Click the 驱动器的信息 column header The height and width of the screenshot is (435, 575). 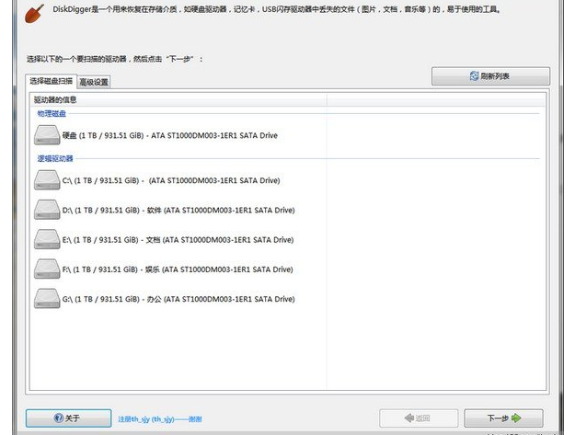tap(178, 99)
